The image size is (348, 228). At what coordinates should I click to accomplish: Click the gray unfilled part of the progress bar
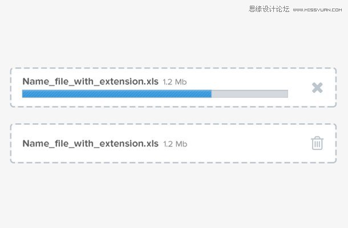click(x=250, y=93)
